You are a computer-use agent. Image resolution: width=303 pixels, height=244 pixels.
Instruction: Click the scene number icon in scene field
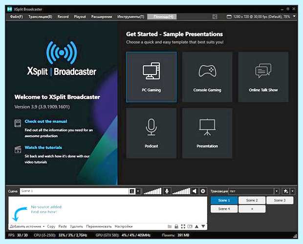pos(132,192)
